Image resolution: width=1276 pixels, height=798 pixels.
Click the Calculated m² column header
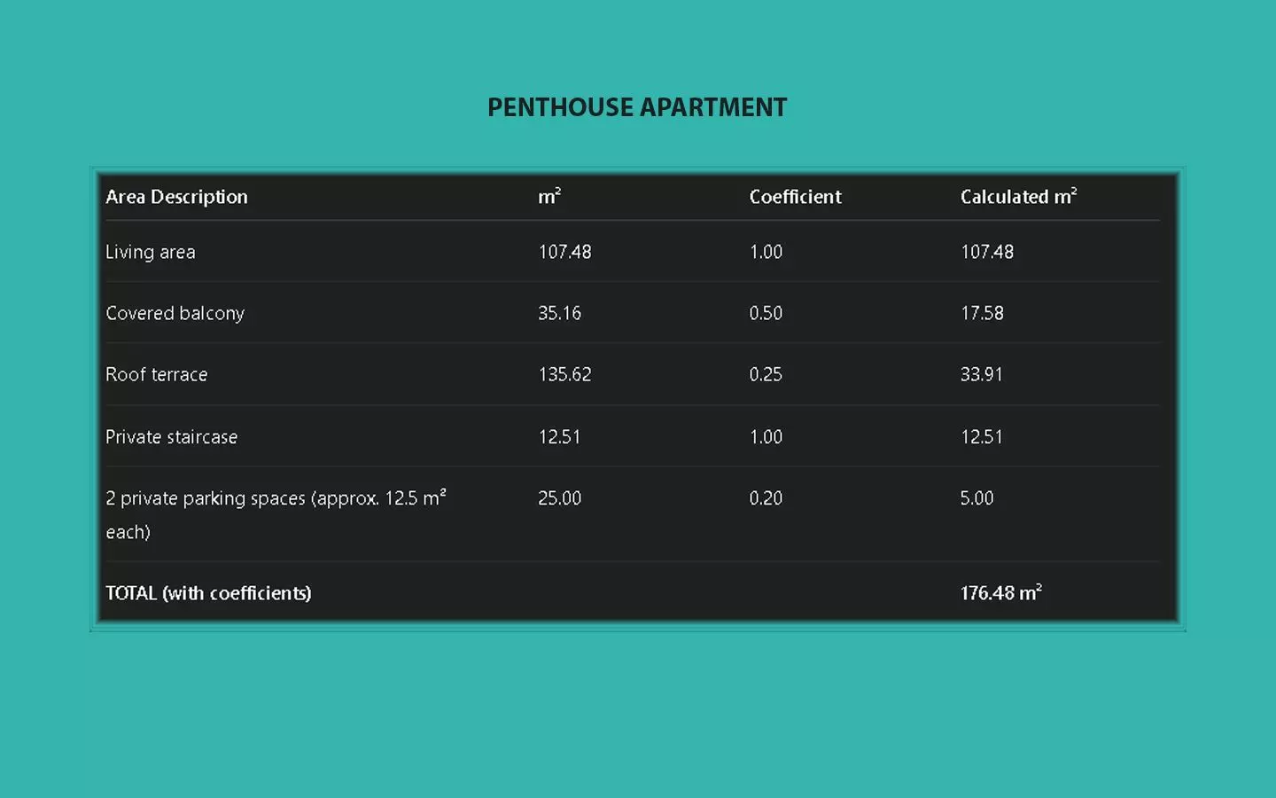[1018, 196]
